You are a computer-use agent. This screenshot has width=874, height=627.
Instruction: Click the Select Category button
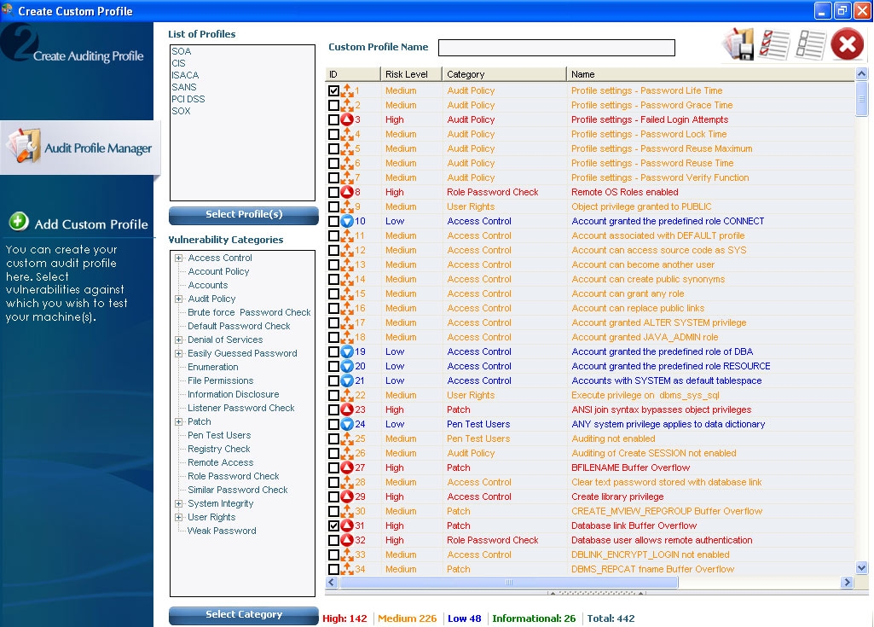pos(244,615)
